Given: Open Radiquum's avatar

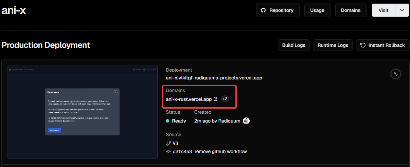Looking at the screenshot, I should (x=246, y=121).
